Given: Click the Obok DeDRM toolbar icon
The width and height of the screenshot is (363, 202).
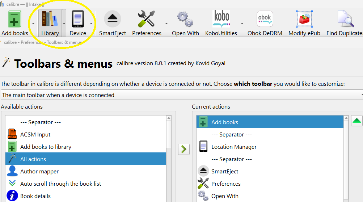Looking at the screenshot, I should coord(265,19).
